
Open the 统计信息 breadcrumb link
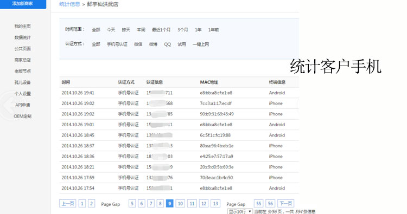click(x=69, y=4)
